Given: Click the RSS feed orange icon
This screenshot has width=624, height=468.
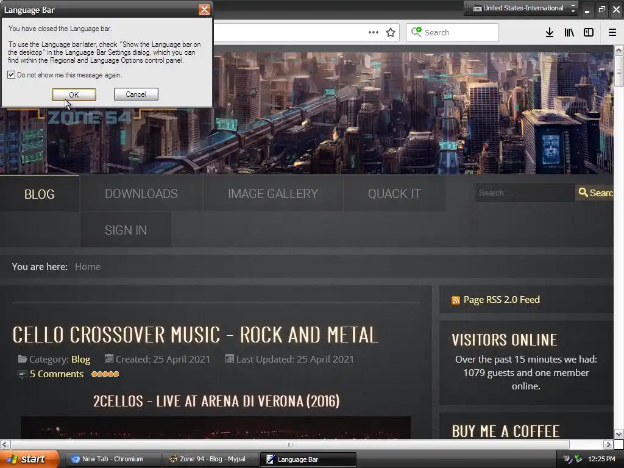Looking at the screenshot, I should pos(456,300).
